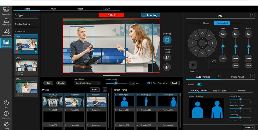This screenshot has width=258, height=130.
Task: Move camera down-left diagonal arrow
Action: pyautogui.click(x=195, y=50)
